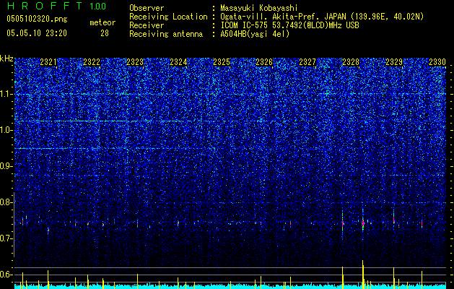The height and width of the screenshot is (289, 454).
Task: Select receiver text ICOM IC-575 53.7492 MHz USB
Action: [x=289, y=25]
